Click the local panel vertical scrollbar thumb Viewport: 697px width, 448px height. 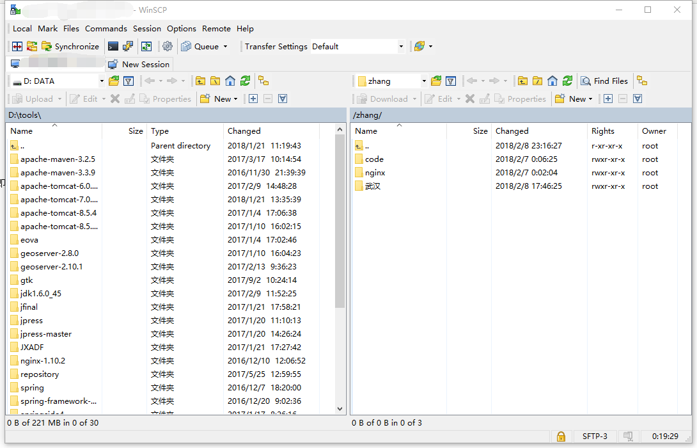[x=340, y=221]
